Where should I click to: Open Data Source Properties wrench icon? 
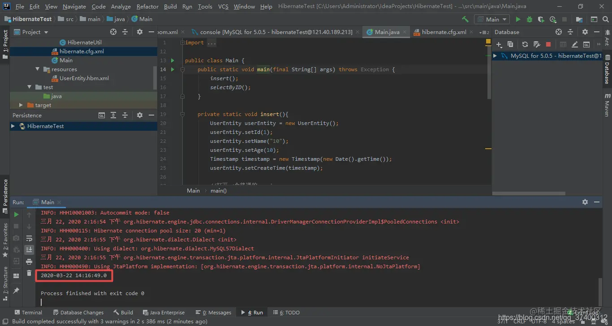click(x=537, y=44)
